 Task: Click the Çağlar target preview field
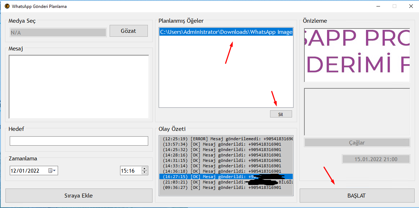[357, 143]
